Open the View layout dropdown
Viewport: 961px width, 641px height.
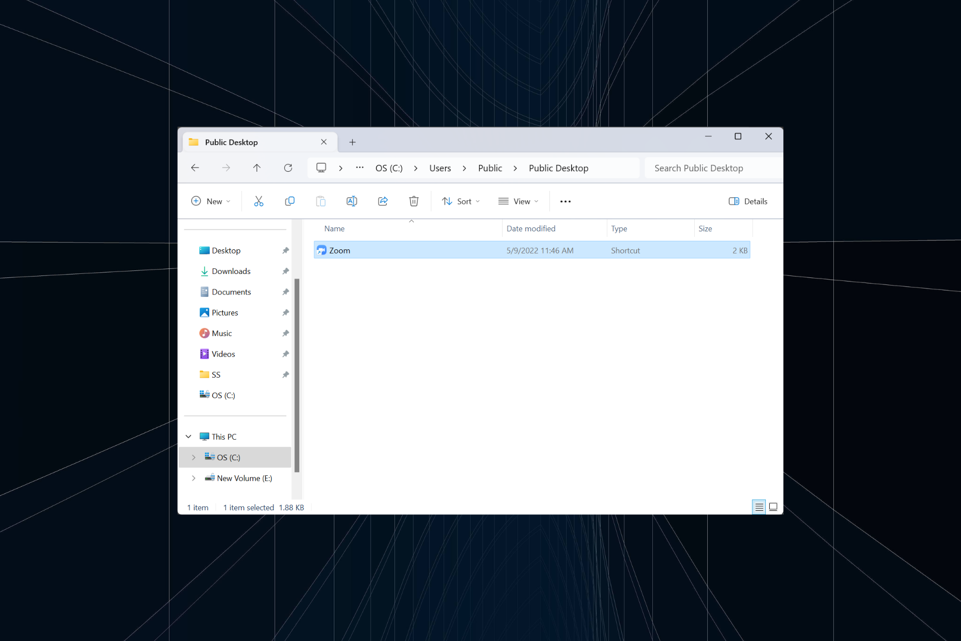pyautogui.click(x=519, y=201)
